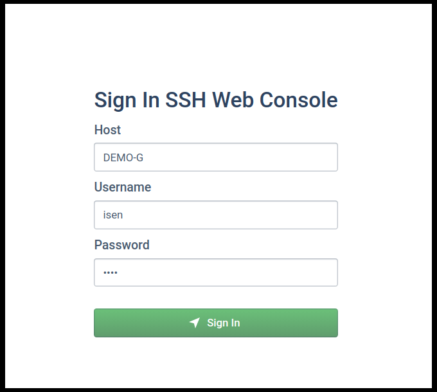Click the paper-plane icon on Sign In button
Image resolution: width=437 pixels, height=392 pixels.
(x=195, y=323)
